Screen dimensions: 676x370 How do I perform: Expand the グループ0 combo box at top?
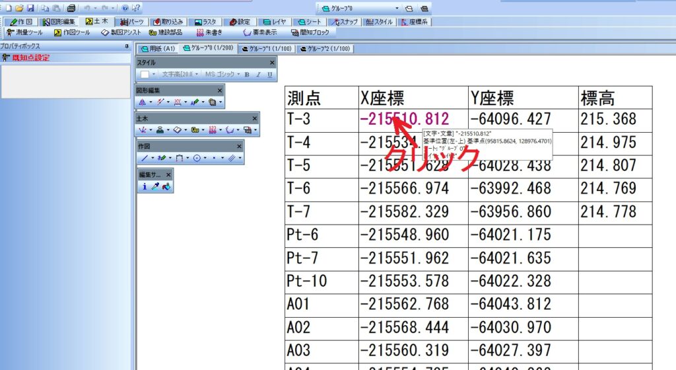coord(397,9)
